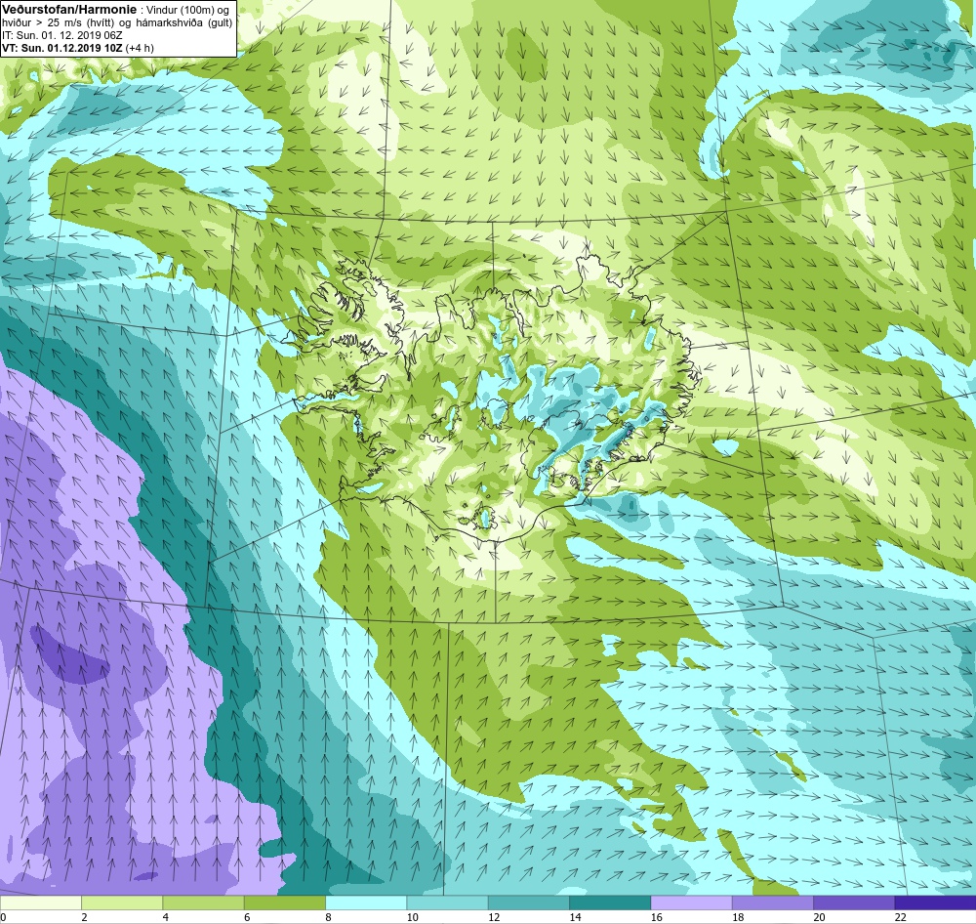Click the 'IT: Sun. 01. 12. 2019 06Z' line

point(62,35)
